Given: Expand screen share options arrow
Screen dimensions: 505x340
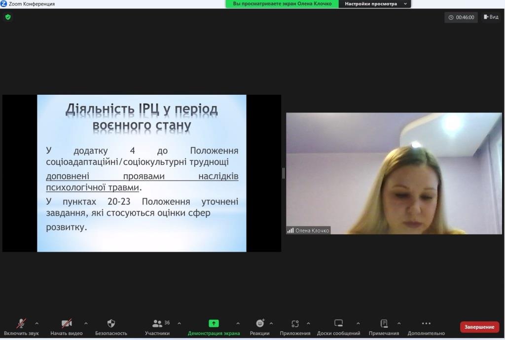Looking at the screenshot, I should pyautogui.click(x=238, y=323).
